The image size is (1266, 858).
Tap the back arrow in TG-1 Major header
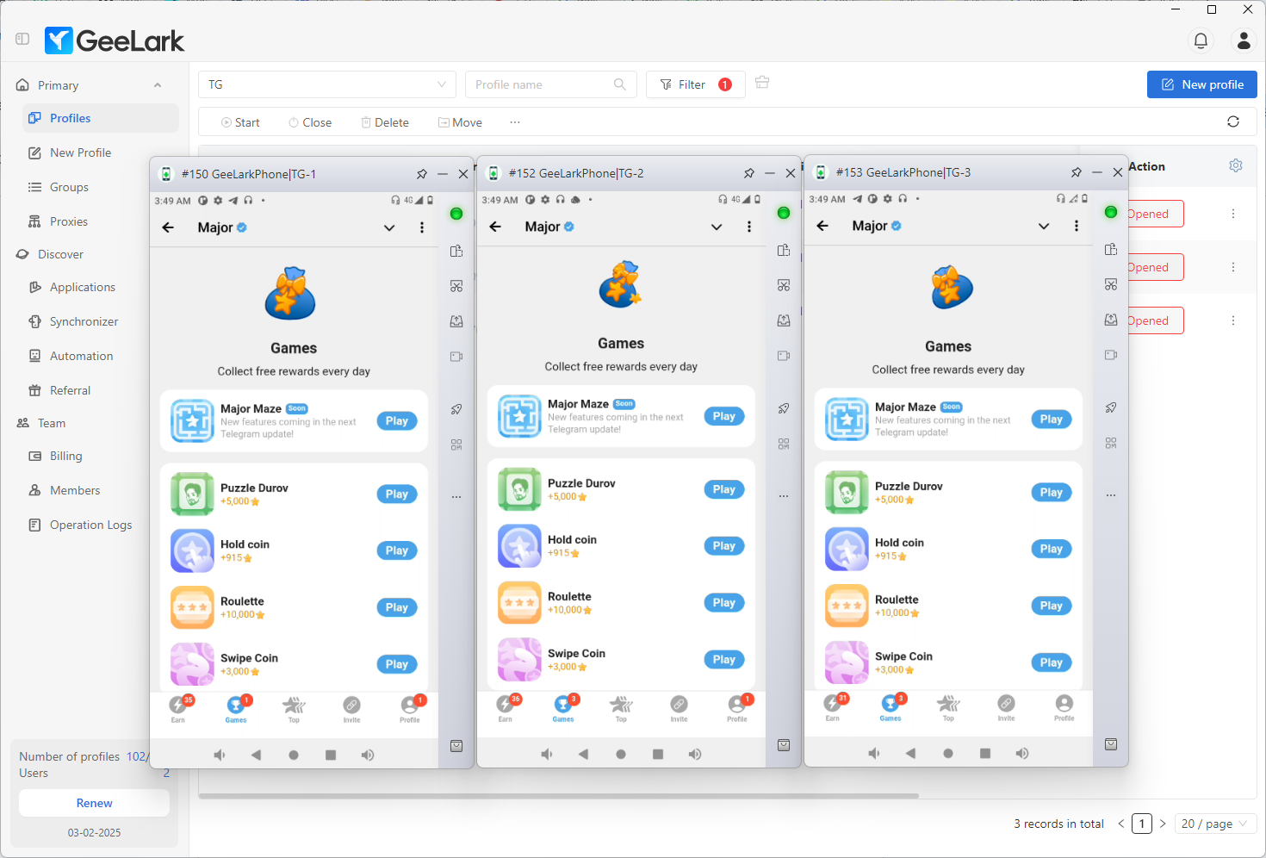coord(168,227)
